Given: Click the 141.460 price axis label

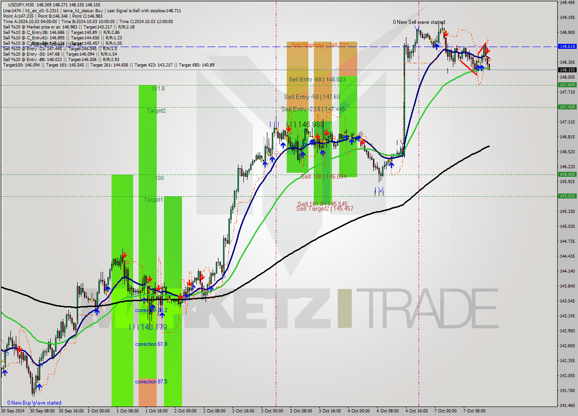Looking at the screenshot, I should (x=567, y=405).
